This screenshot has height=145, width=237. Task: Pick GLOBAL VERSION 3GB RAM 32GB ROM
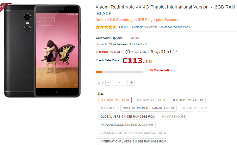[128, 117]
